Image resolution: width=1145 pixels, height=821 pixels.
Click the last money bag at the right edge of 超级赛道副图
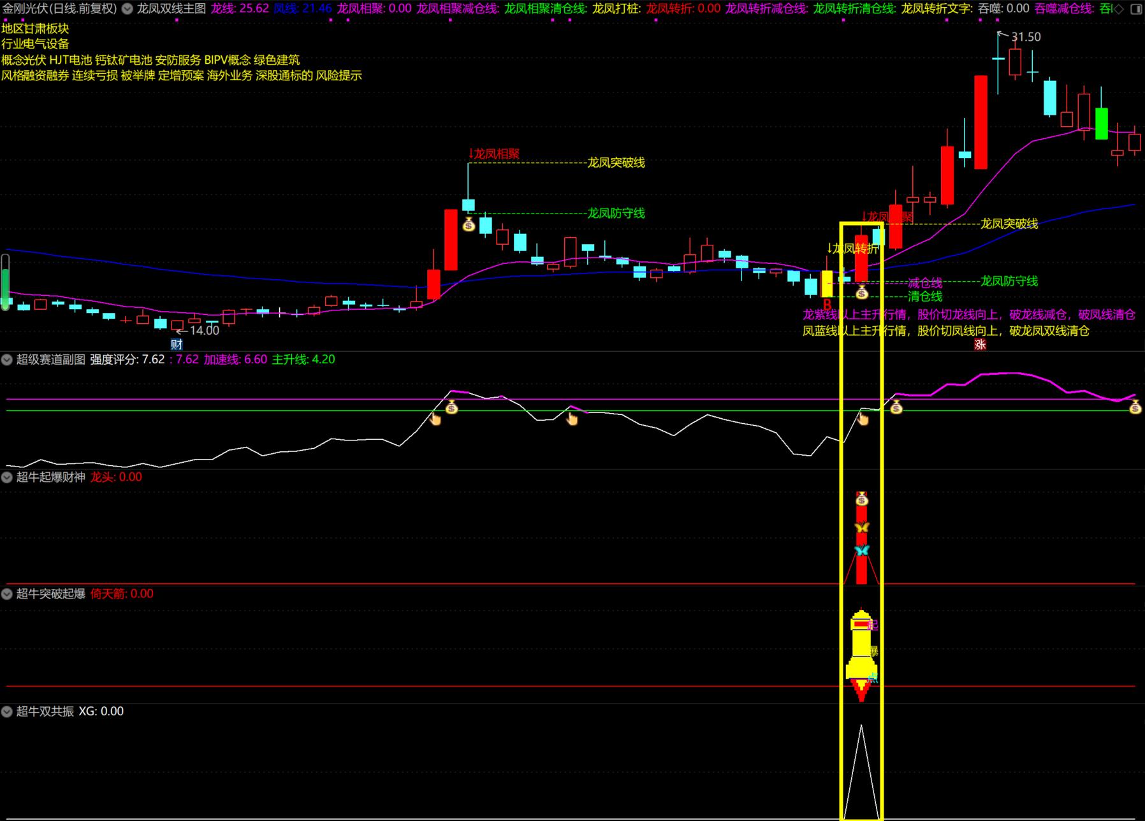[1135, 407]
